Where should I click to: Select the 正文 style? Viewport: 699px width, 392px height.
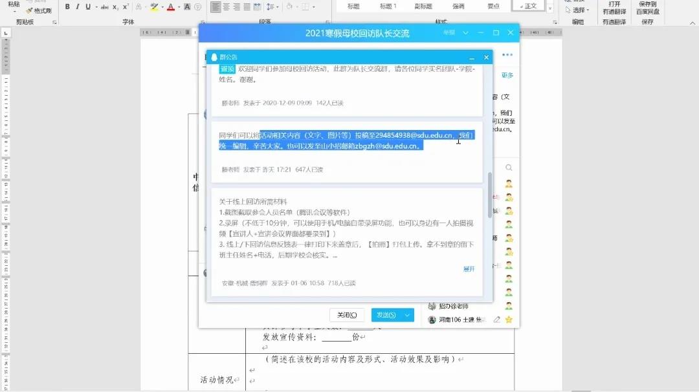pos(529,6)
